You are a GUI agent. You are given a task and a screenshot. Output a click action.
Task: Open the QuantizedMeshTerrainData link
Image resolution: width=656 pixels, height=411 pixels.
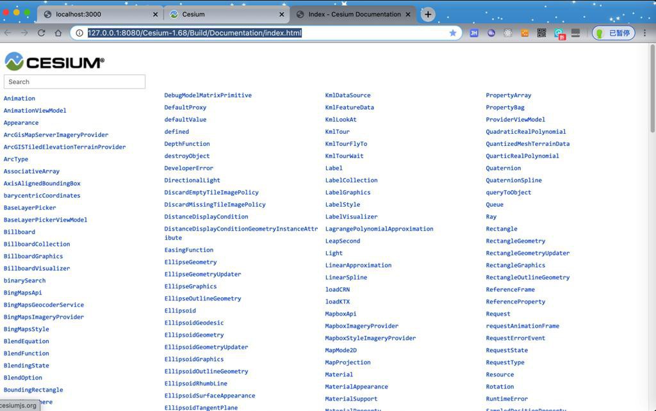click(x=528, y=144)
